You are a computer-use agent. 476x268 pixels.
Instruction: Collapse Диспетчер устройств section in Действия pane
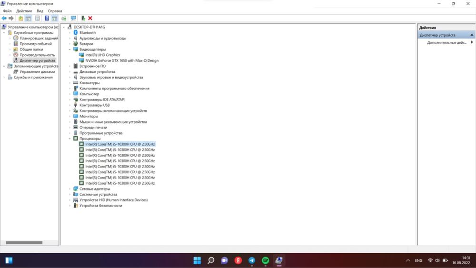tap(472, 35)
